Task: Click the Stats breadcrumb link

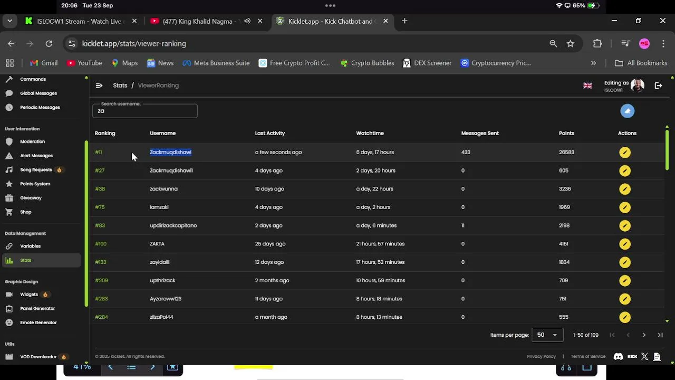Action: (x=120, y=85)
